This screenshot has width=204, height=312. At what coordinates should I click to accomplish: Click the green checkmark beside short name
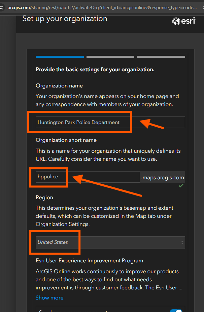click(x=181, y=186)
